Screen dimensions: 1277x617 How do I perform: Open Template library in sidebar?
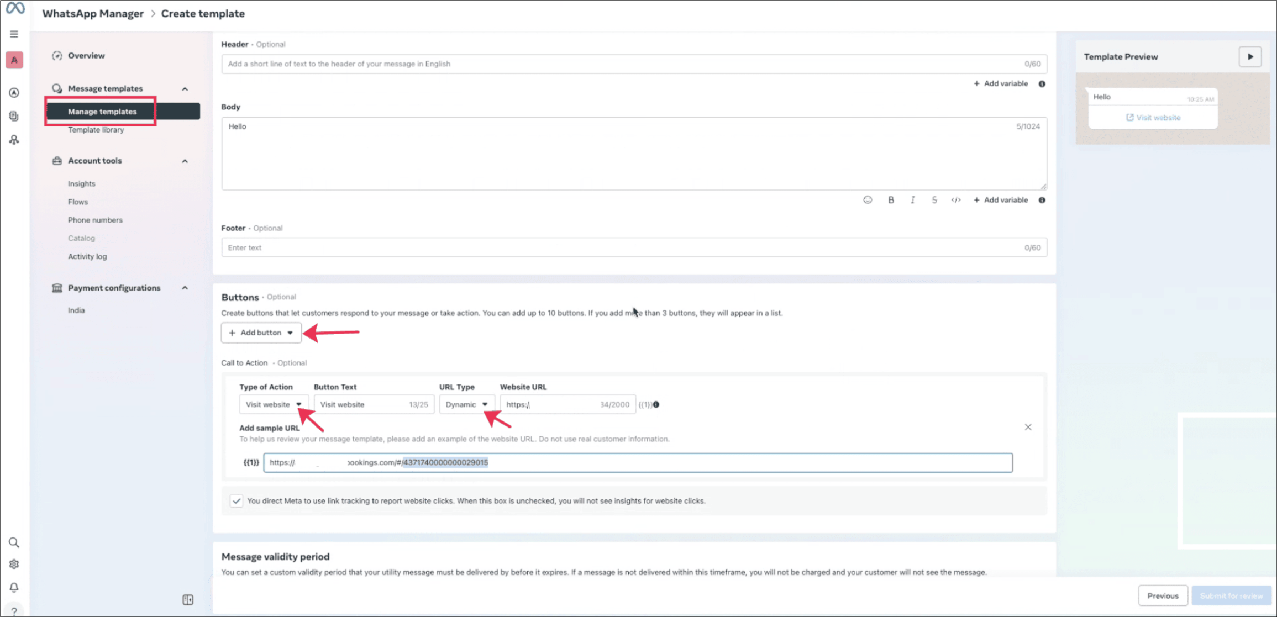click(x=96, y=130)
